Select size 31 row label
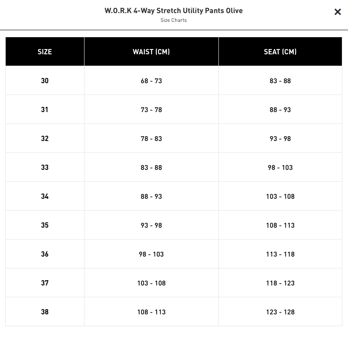Screen dimensions: 348x338 click(45, 109)
